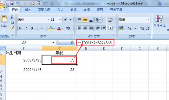Align text left

(x=79, y=28)
